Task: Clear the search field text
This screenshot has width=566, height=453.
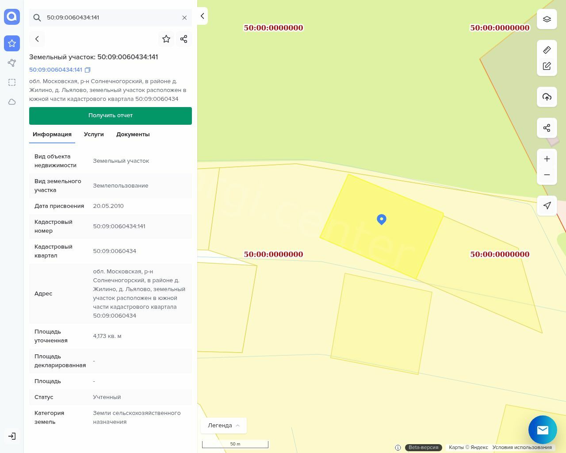Action: pos(184,18)
